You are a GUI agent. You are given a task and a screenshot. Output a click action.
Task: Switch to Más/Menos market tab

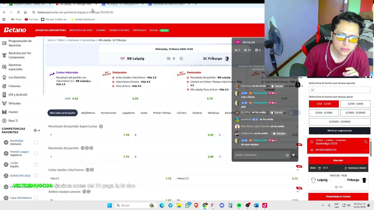point(88,113)
